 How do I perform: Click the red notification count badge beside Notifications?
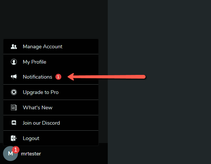(58, 77)
